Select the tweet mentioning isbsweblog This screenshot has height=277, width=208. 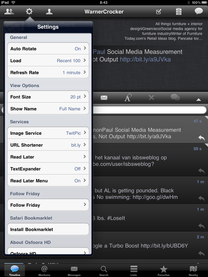click(150, 160)
